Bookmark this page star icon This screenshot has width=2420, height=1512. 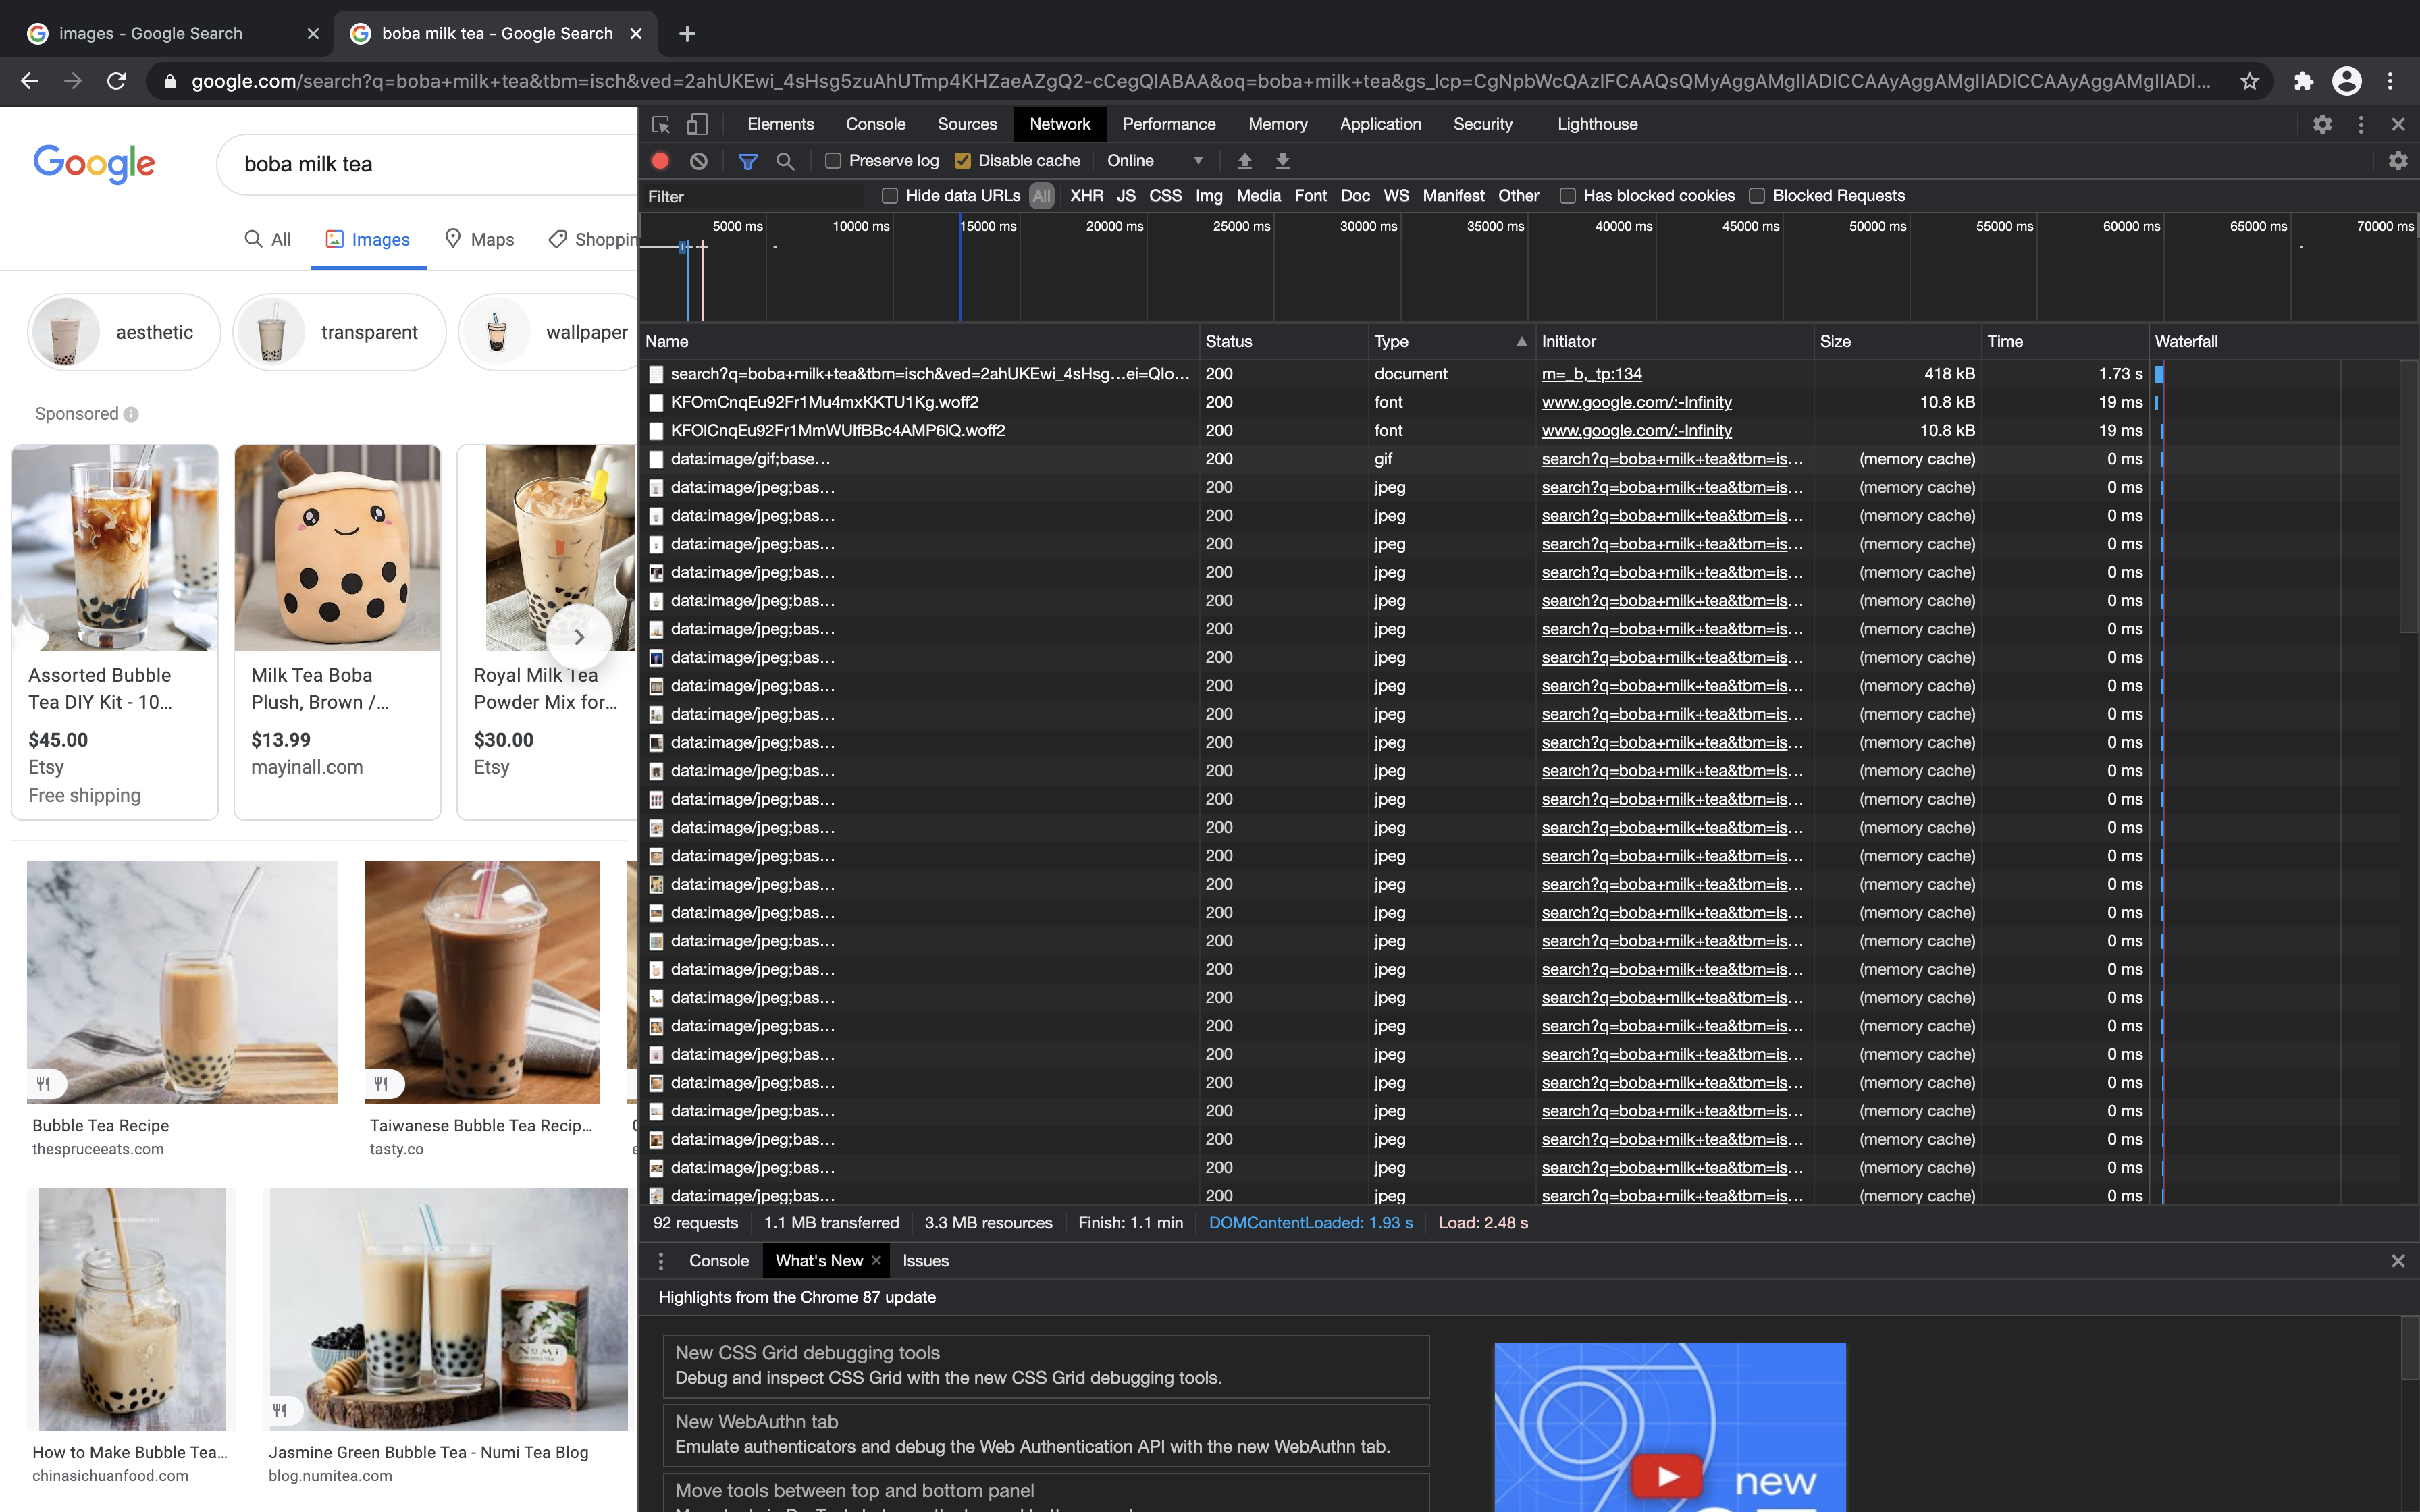(2250, 81)
